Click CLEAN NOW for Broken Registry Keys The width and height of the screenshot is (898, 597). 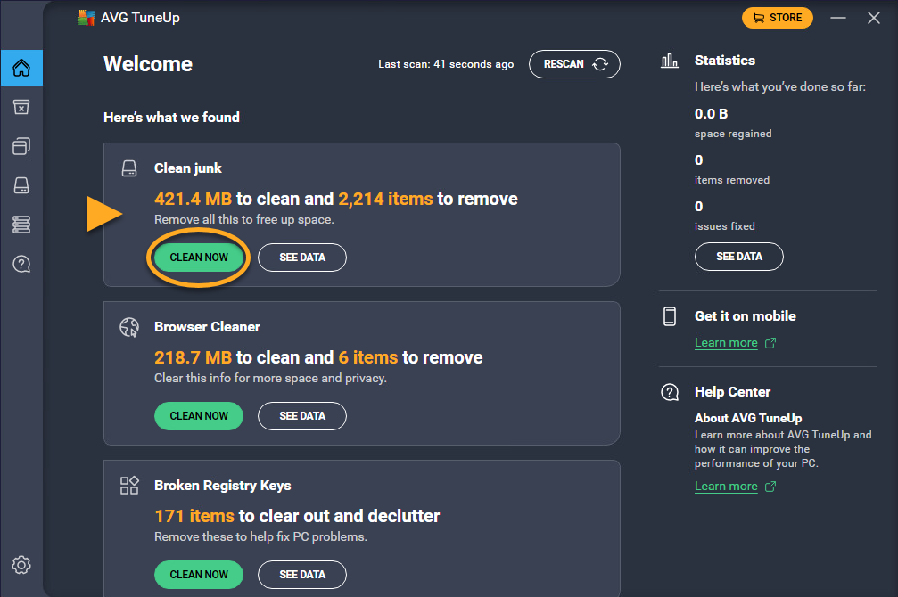point(199,575)
